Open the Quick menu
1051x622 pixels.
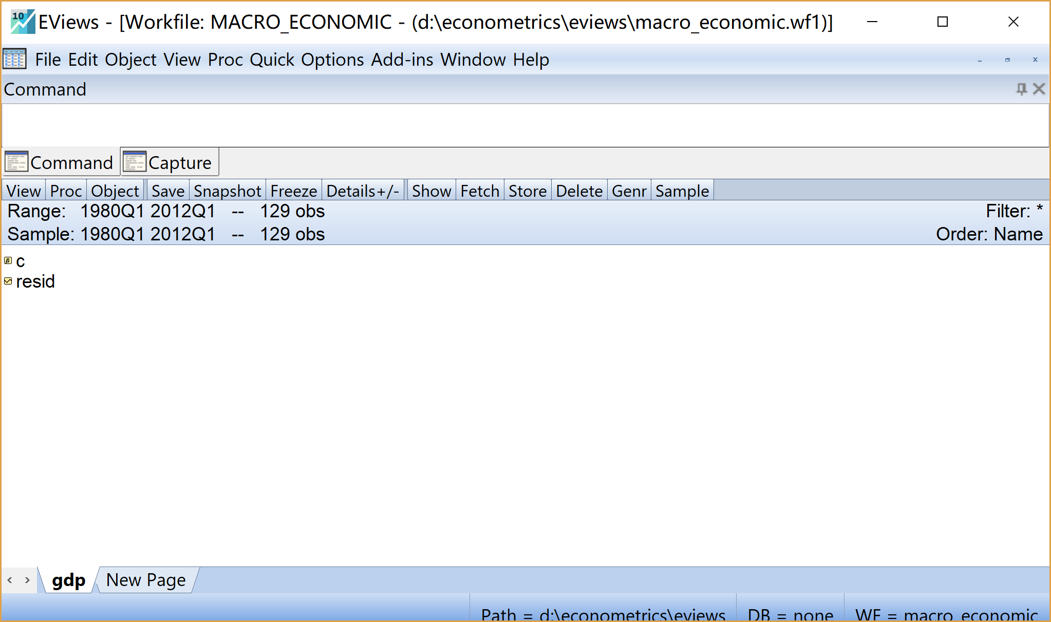272,60
